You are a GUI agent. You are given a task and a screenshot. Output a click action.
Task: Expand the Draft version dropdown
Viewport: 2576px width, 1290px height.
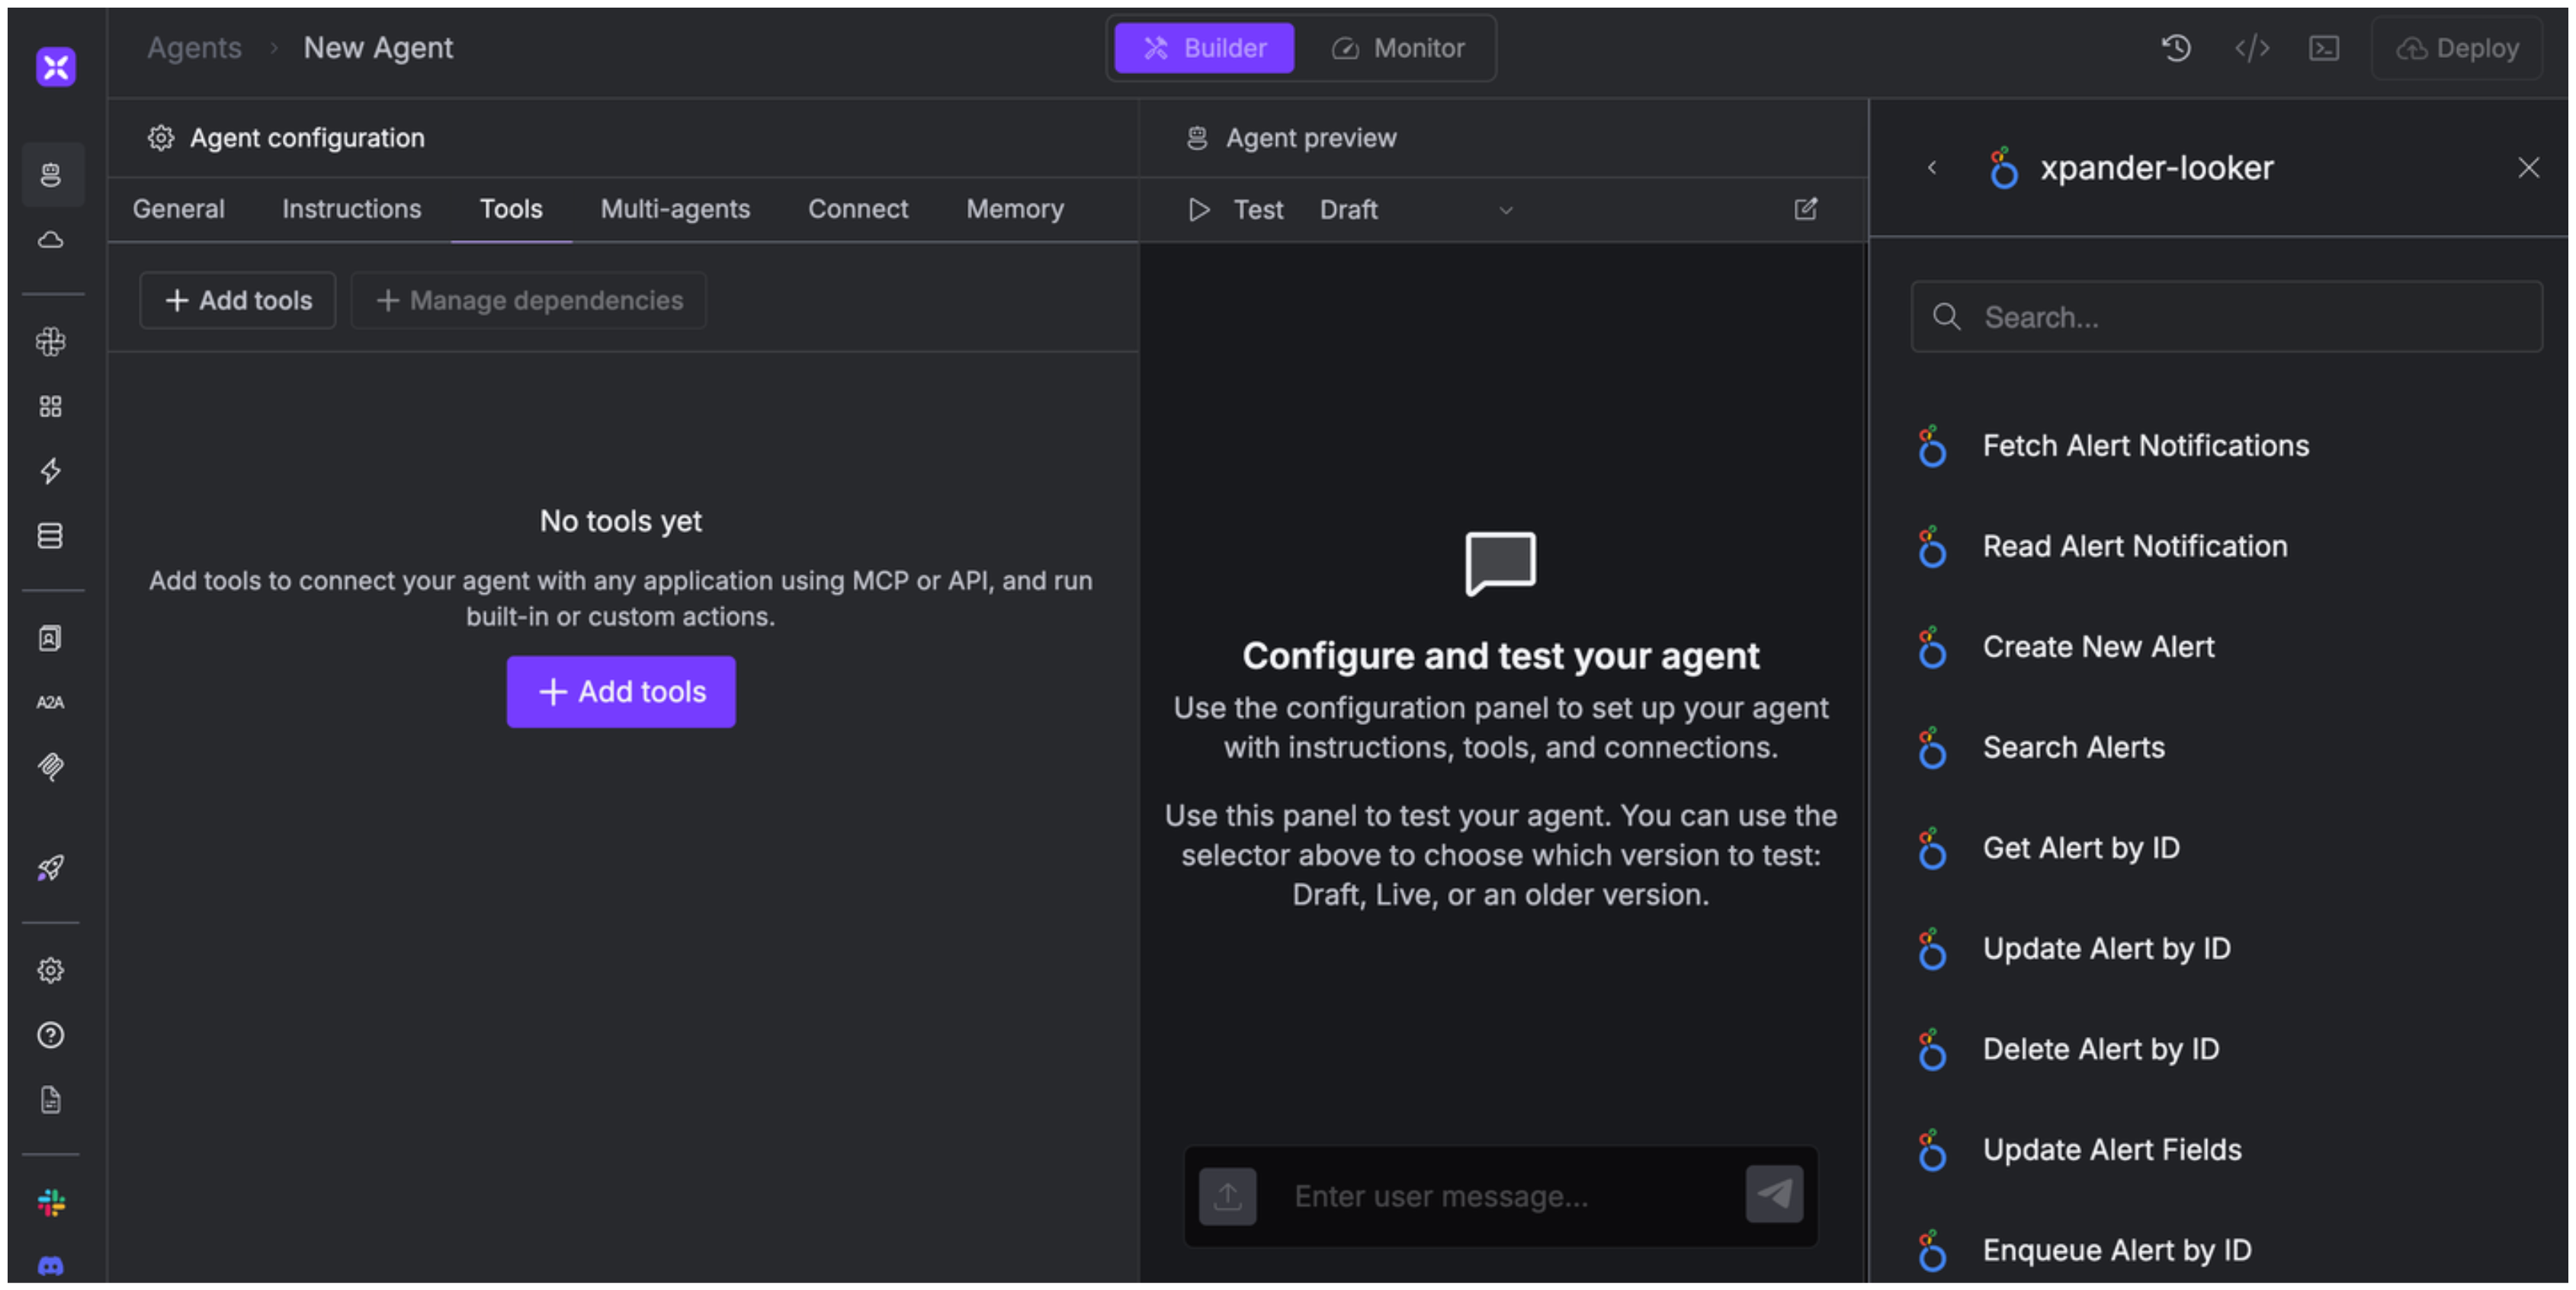(x=1415, y=210)
